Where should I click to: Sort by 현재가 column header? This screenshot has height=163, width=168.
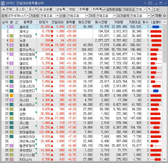pos(44,22)
